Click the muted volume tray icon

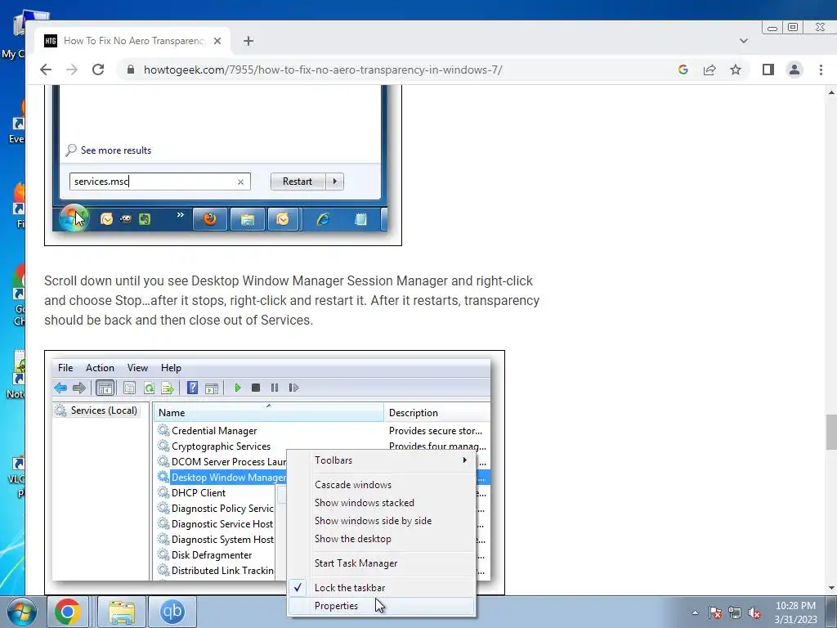tap(754, 613)
